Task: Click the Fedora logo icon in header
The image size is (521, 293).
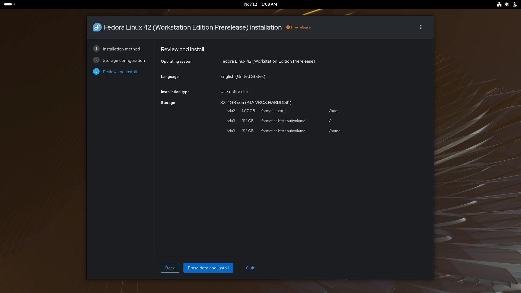Action: click(x=97, y=27)
